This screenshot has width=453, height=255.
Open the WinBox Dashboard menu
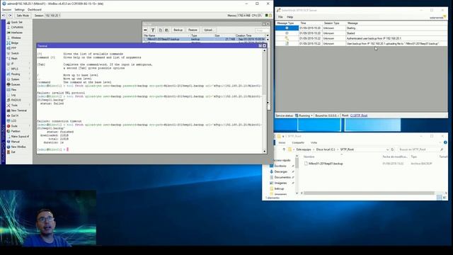35,9
